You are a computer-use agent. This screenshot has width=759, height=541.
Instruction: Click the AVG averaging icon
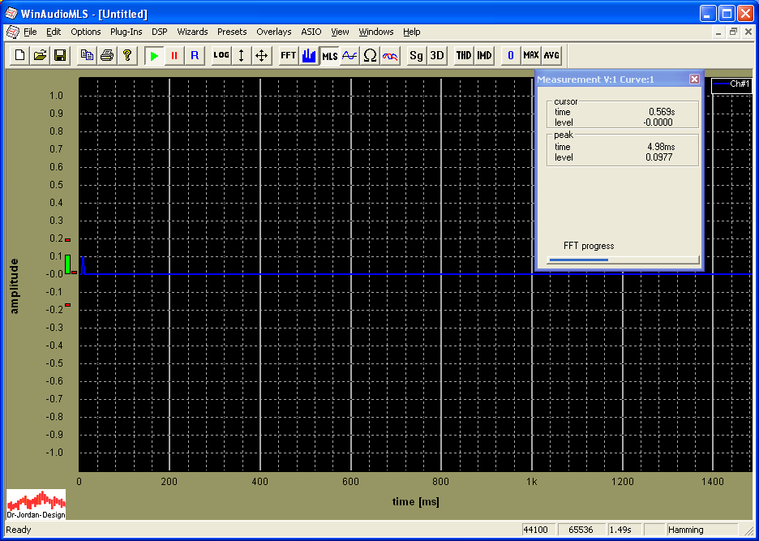coord(551,56)
